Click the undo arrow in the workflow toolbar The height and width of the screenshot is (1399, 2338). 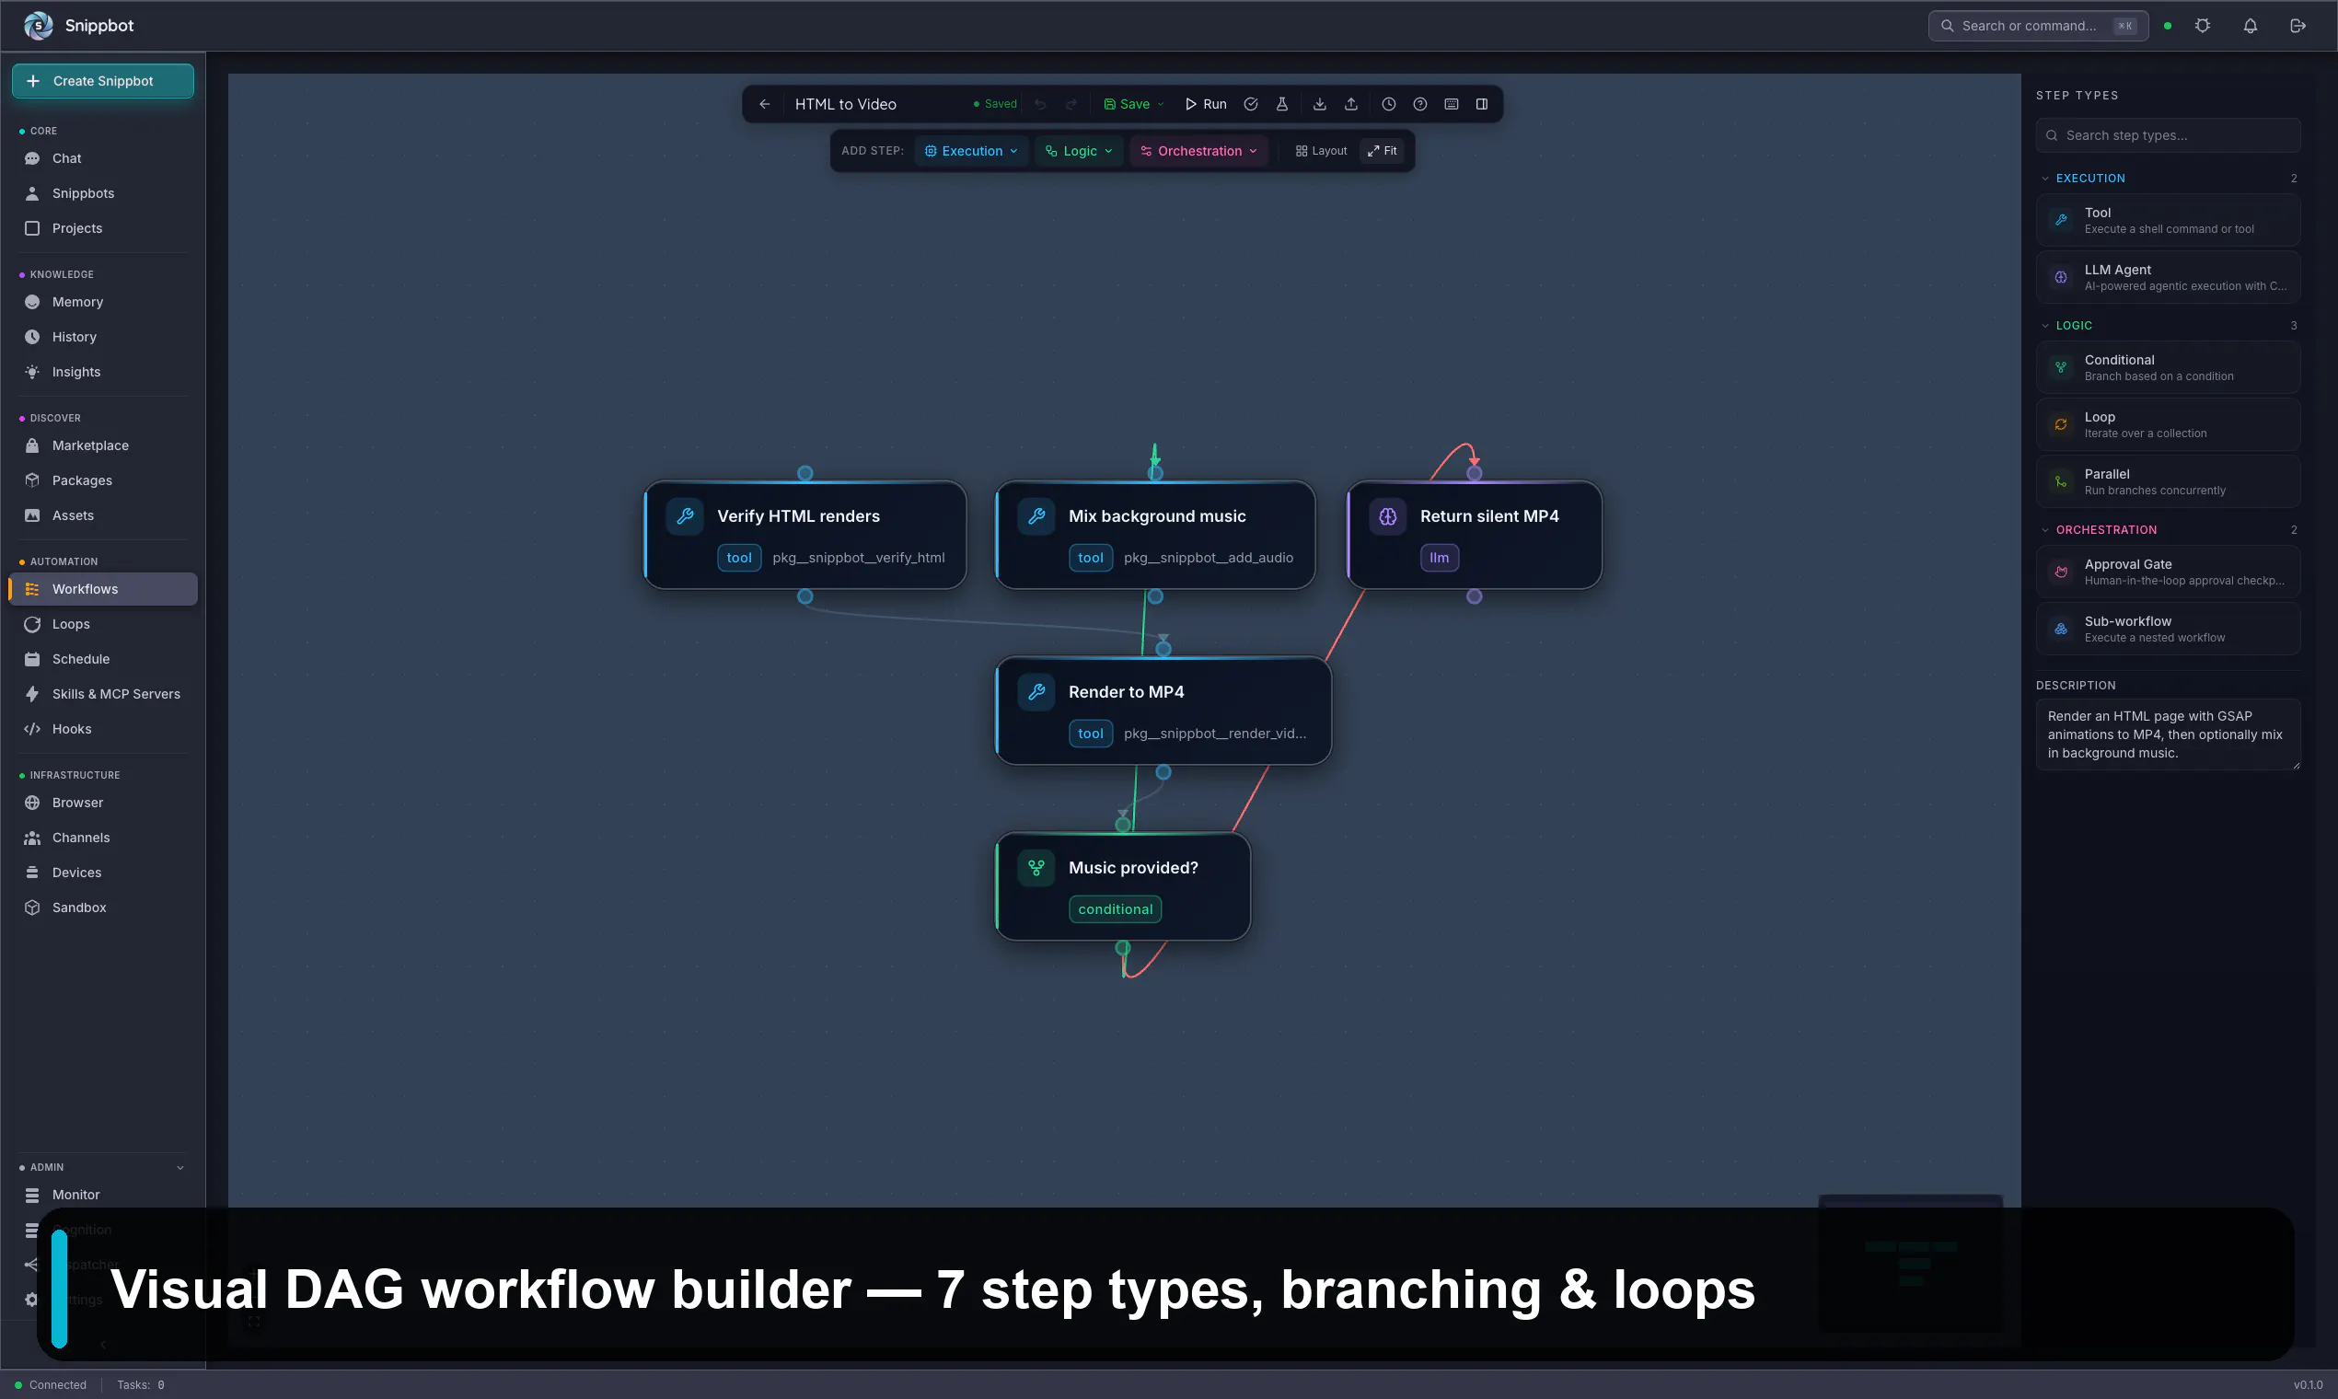tap(1041, 104)
